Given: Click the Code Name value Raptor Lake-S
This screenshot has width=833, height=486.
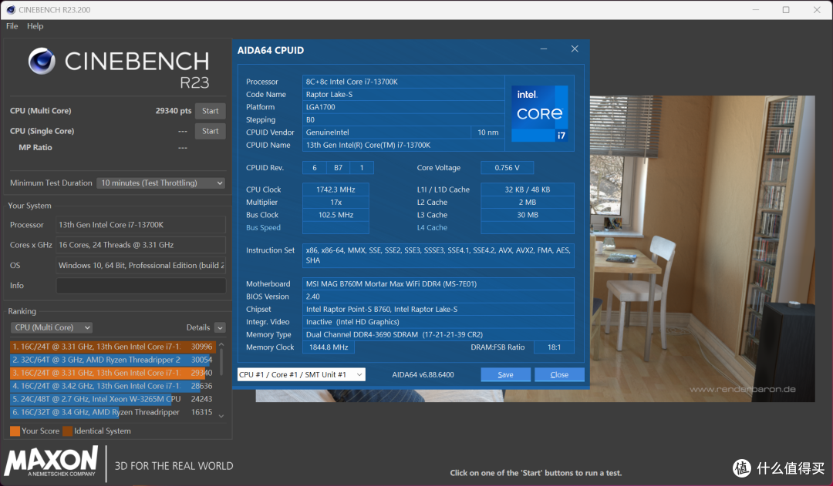Looking at the screenshot, I should (403, 95).
